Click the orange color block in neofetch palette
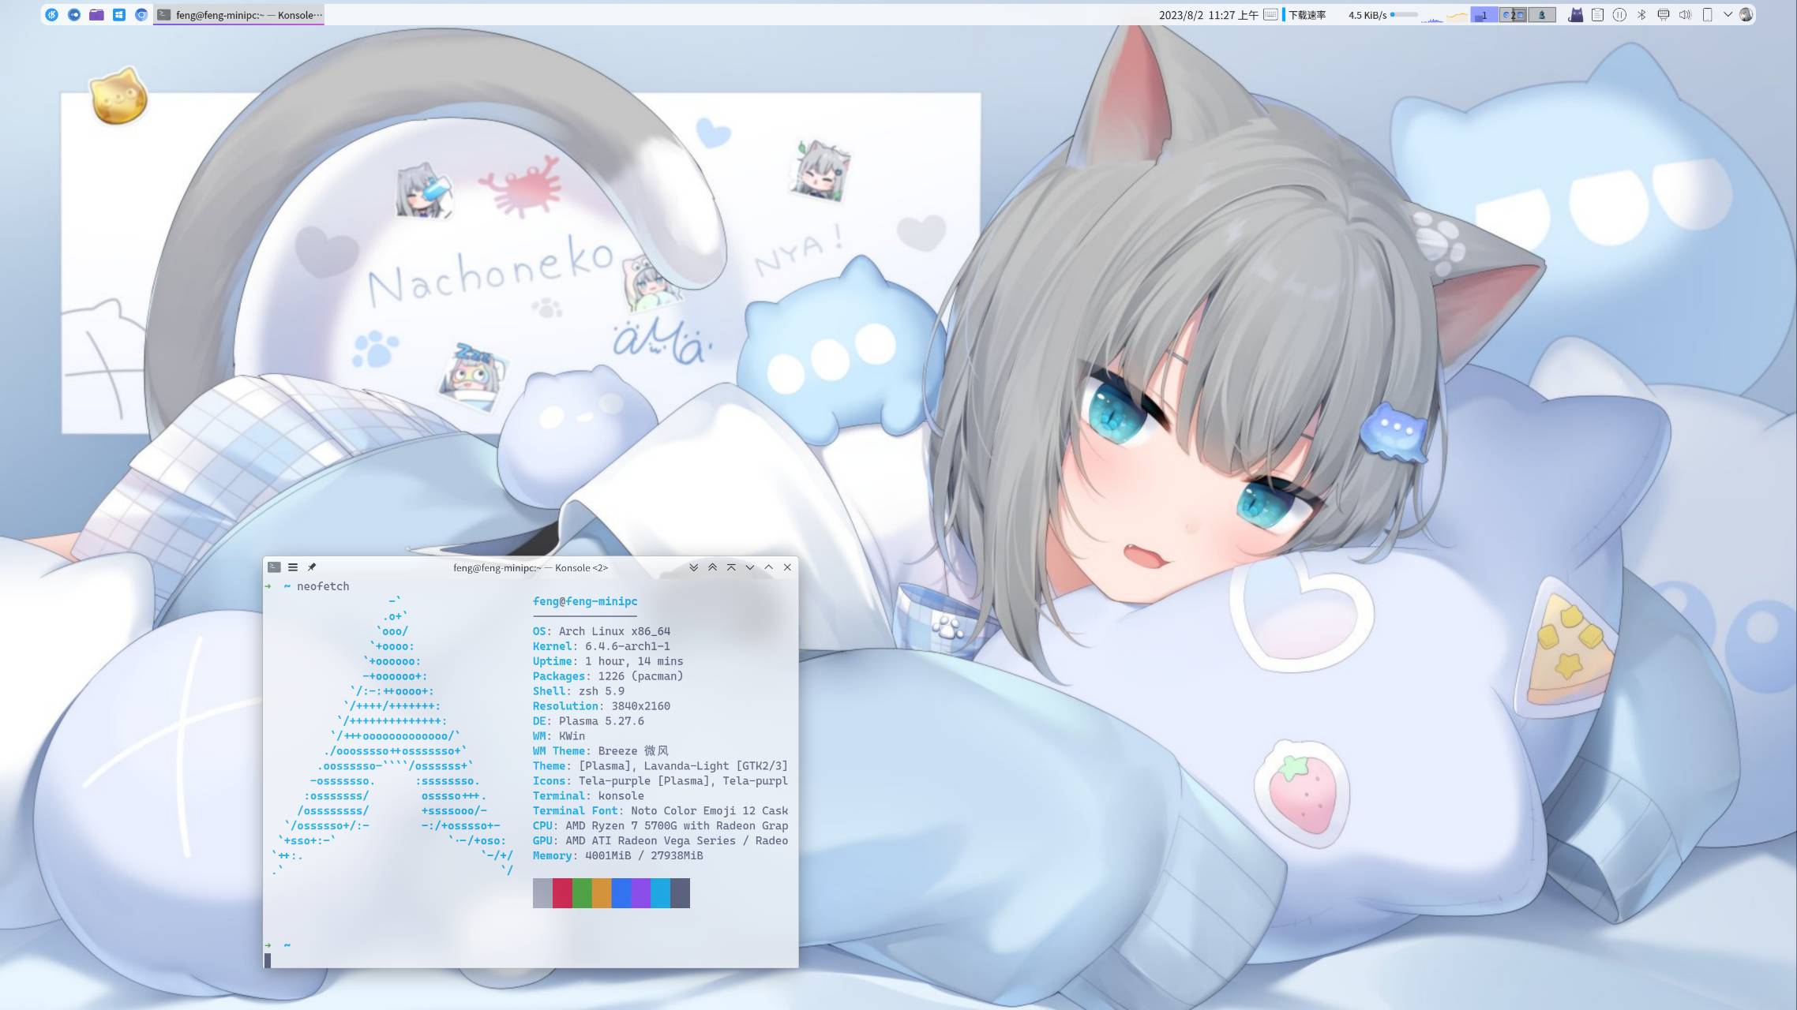 [602, 893]
